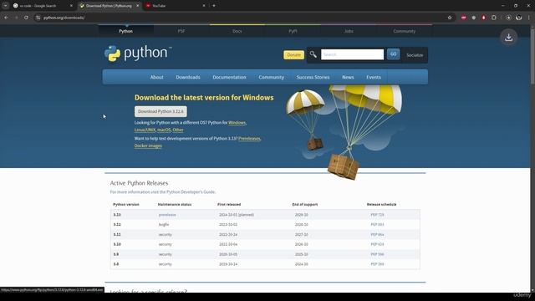
Task: Select the Python top navigation tab
Action: coord(126,31)
